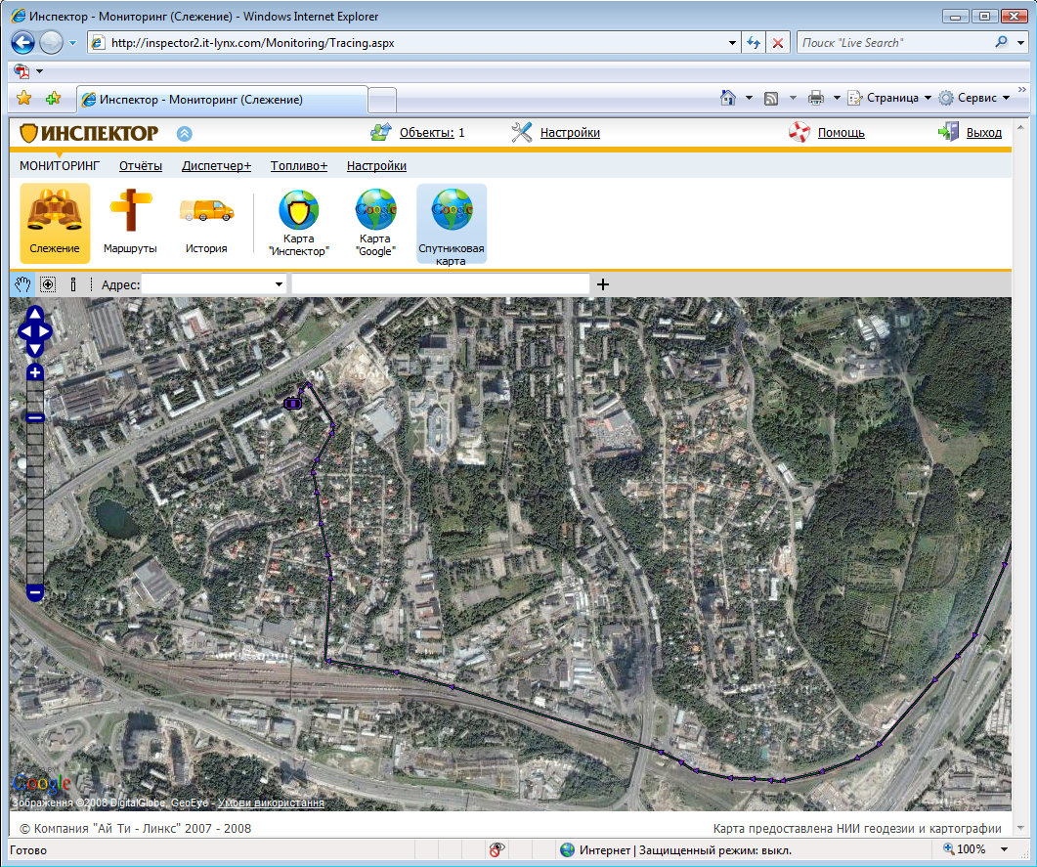Open the Маршруты signpost icon

point(130,223)
